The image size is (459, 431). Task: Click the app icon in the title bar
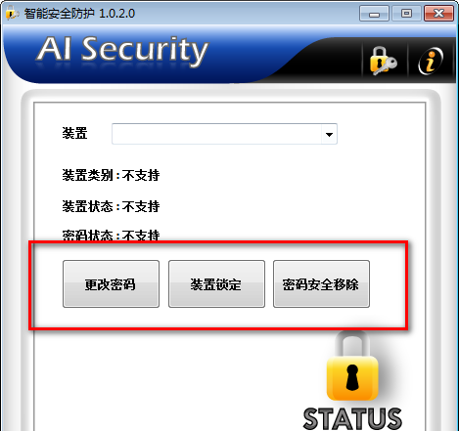point(12,14)
